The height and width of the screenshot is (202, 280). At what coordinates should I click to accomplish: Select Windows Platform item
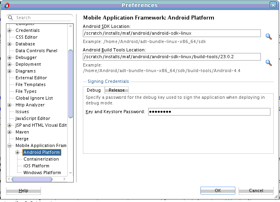pyautogui.click(x=42, y=173)
